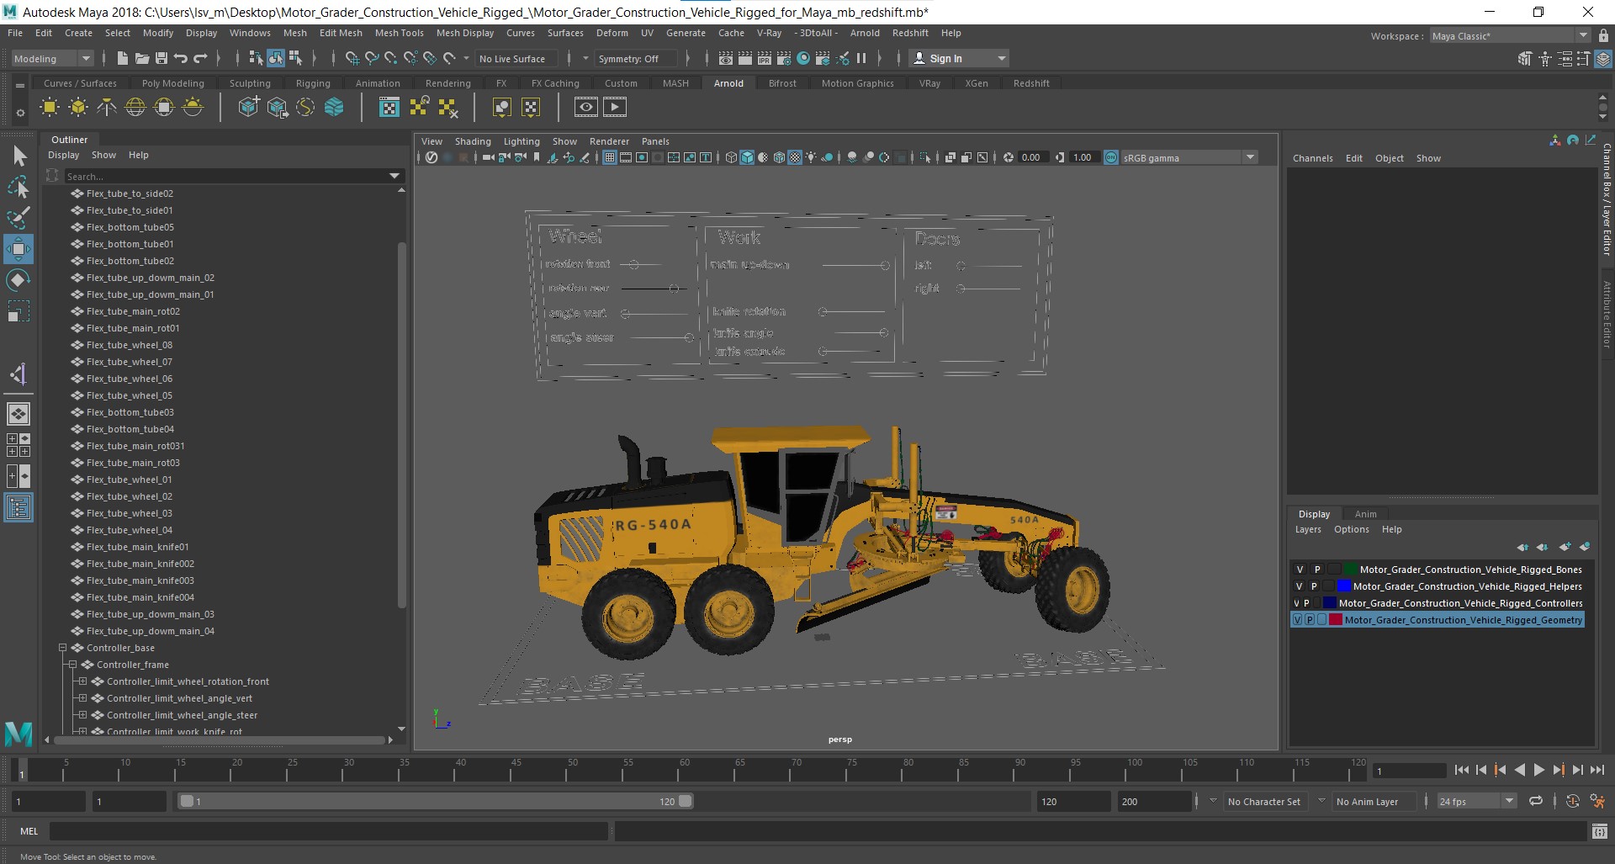
Task: Click the Outliner search field
Action: click(225, 176)
